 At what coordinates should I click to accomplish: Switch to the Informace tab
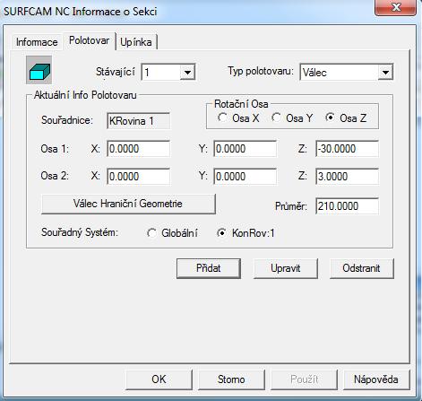tap(37, 42)
